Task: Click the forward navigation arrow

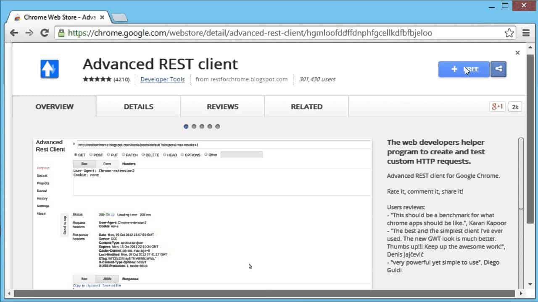Action: tap(29, 32)
